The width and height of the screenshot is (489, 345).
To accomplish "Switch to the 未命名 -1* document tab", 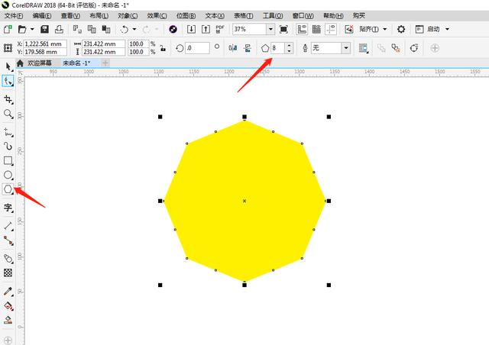I will (x=76, y=63).
